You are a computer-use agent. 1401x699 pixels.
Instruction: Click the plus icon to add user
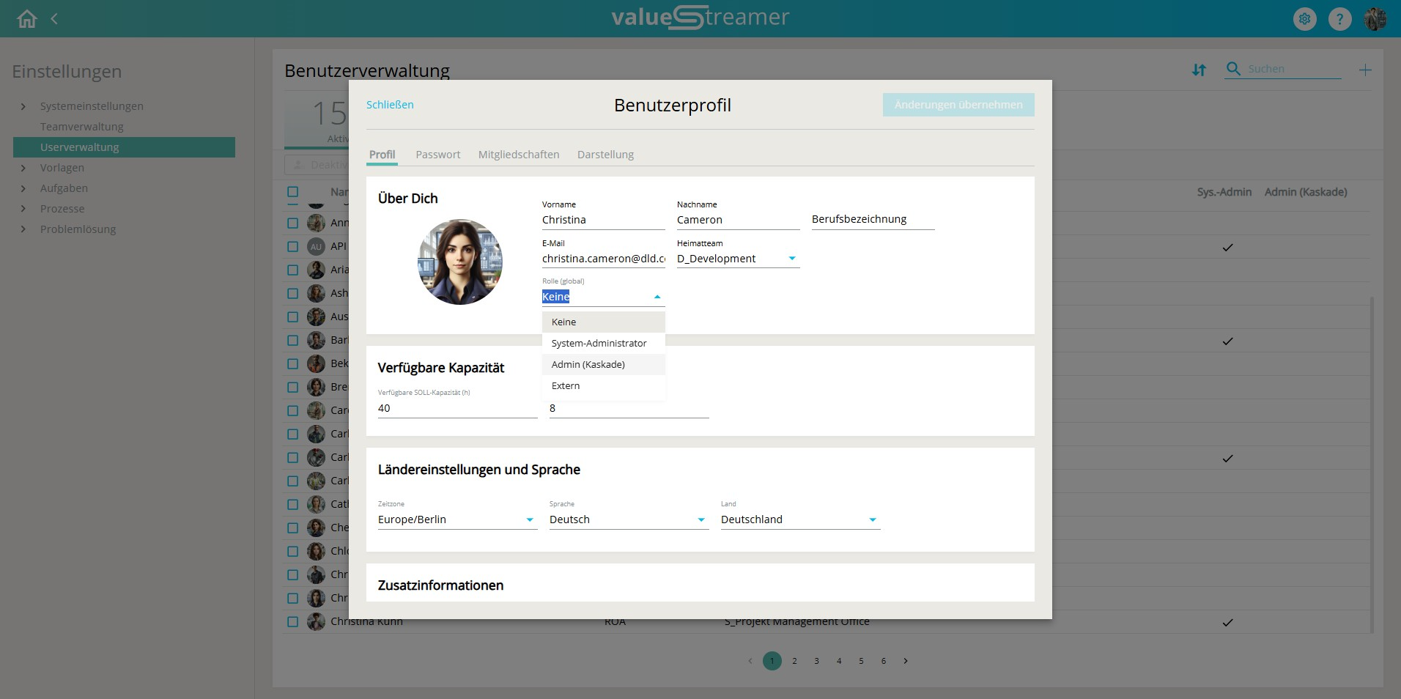(x=1365, y=70)
